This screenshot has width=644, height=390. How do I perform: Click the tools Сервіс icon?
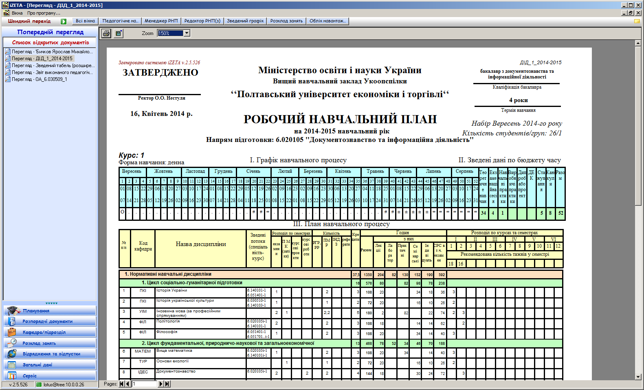(12, 376)
